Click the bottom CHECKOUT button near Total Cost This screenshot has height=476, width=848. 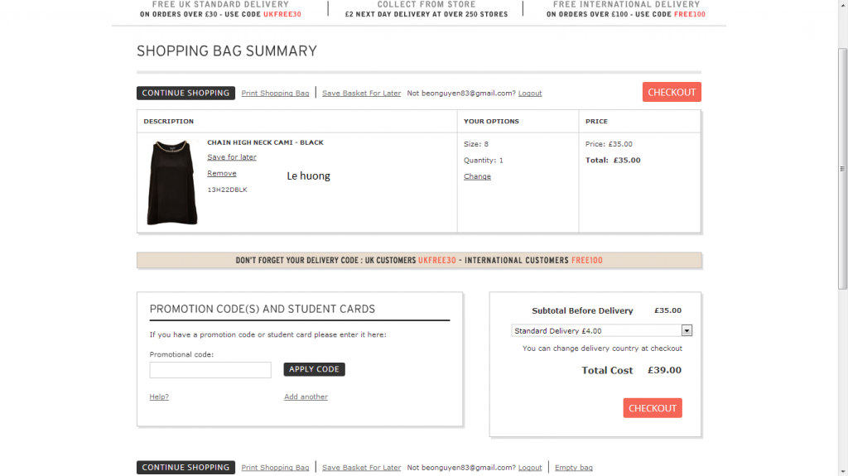[653, 408]
